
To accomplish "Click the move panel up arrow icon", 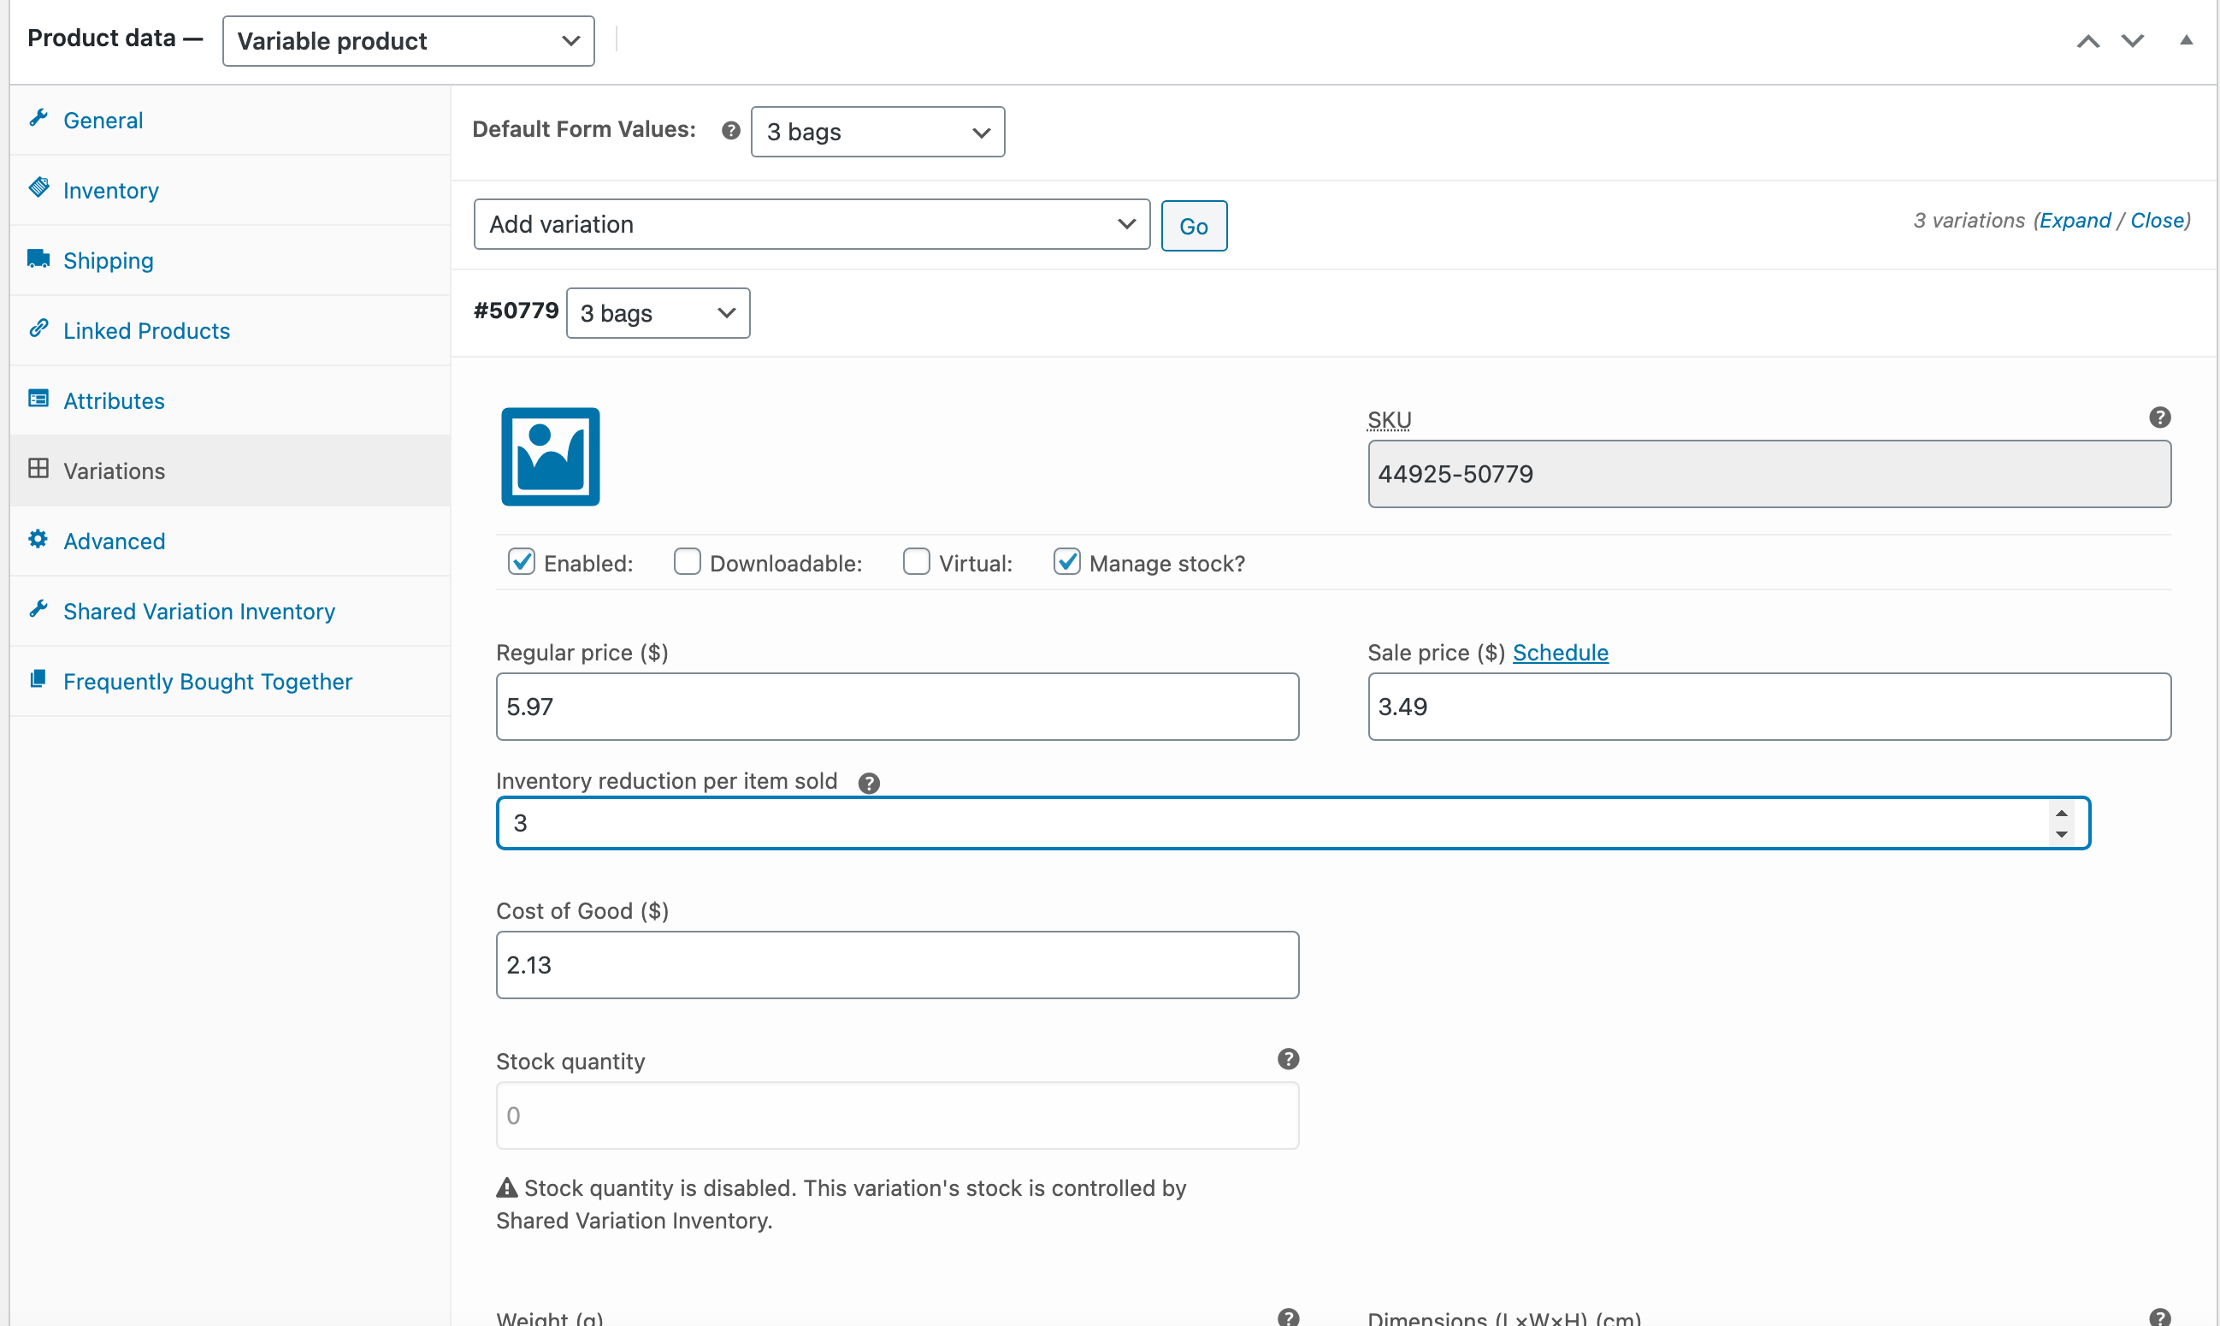I will click(2087, 41).
